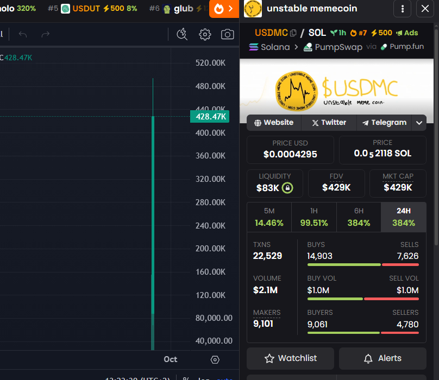
Task: Click the liquidity lock icon
Action: 287,188
